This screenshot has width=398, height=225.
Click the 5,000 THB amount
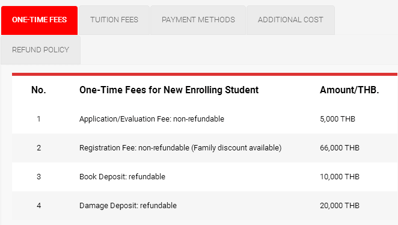pos(338,119)
